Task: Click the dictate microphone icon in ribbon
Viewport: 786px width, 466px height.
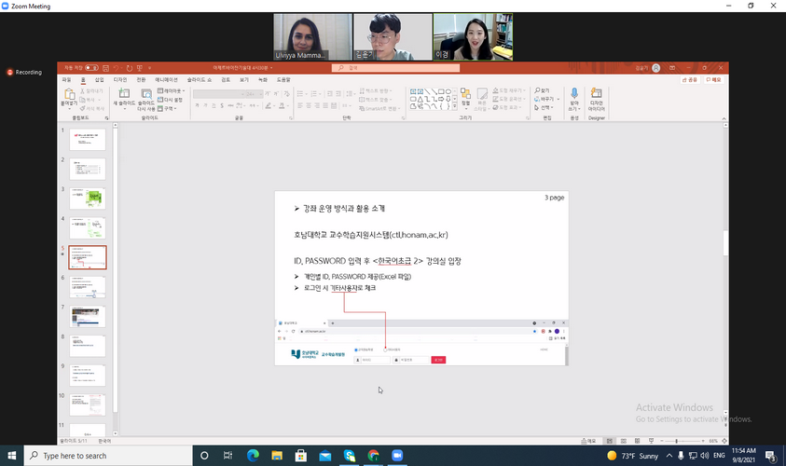Action: (573, 97)
